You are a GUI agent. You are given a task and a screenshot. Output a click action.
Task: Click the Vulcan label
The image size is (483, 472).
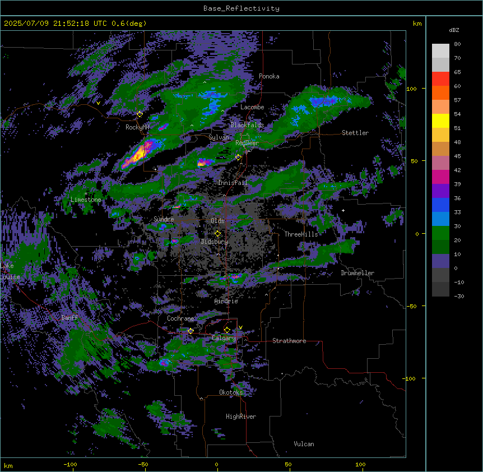pos(304,444)
